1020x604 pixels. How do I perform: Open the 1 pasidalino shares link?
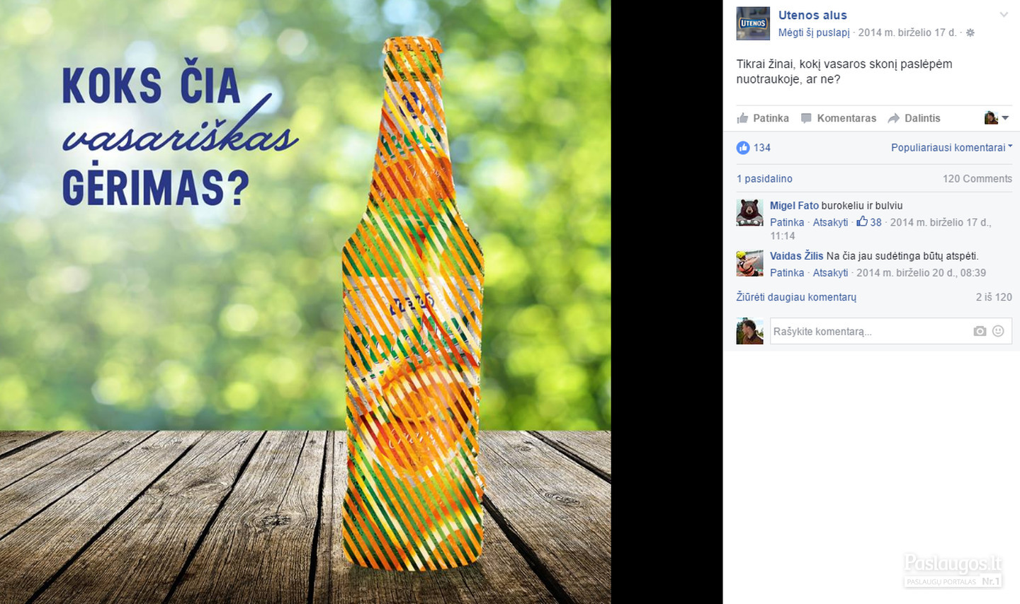[764, 178]
